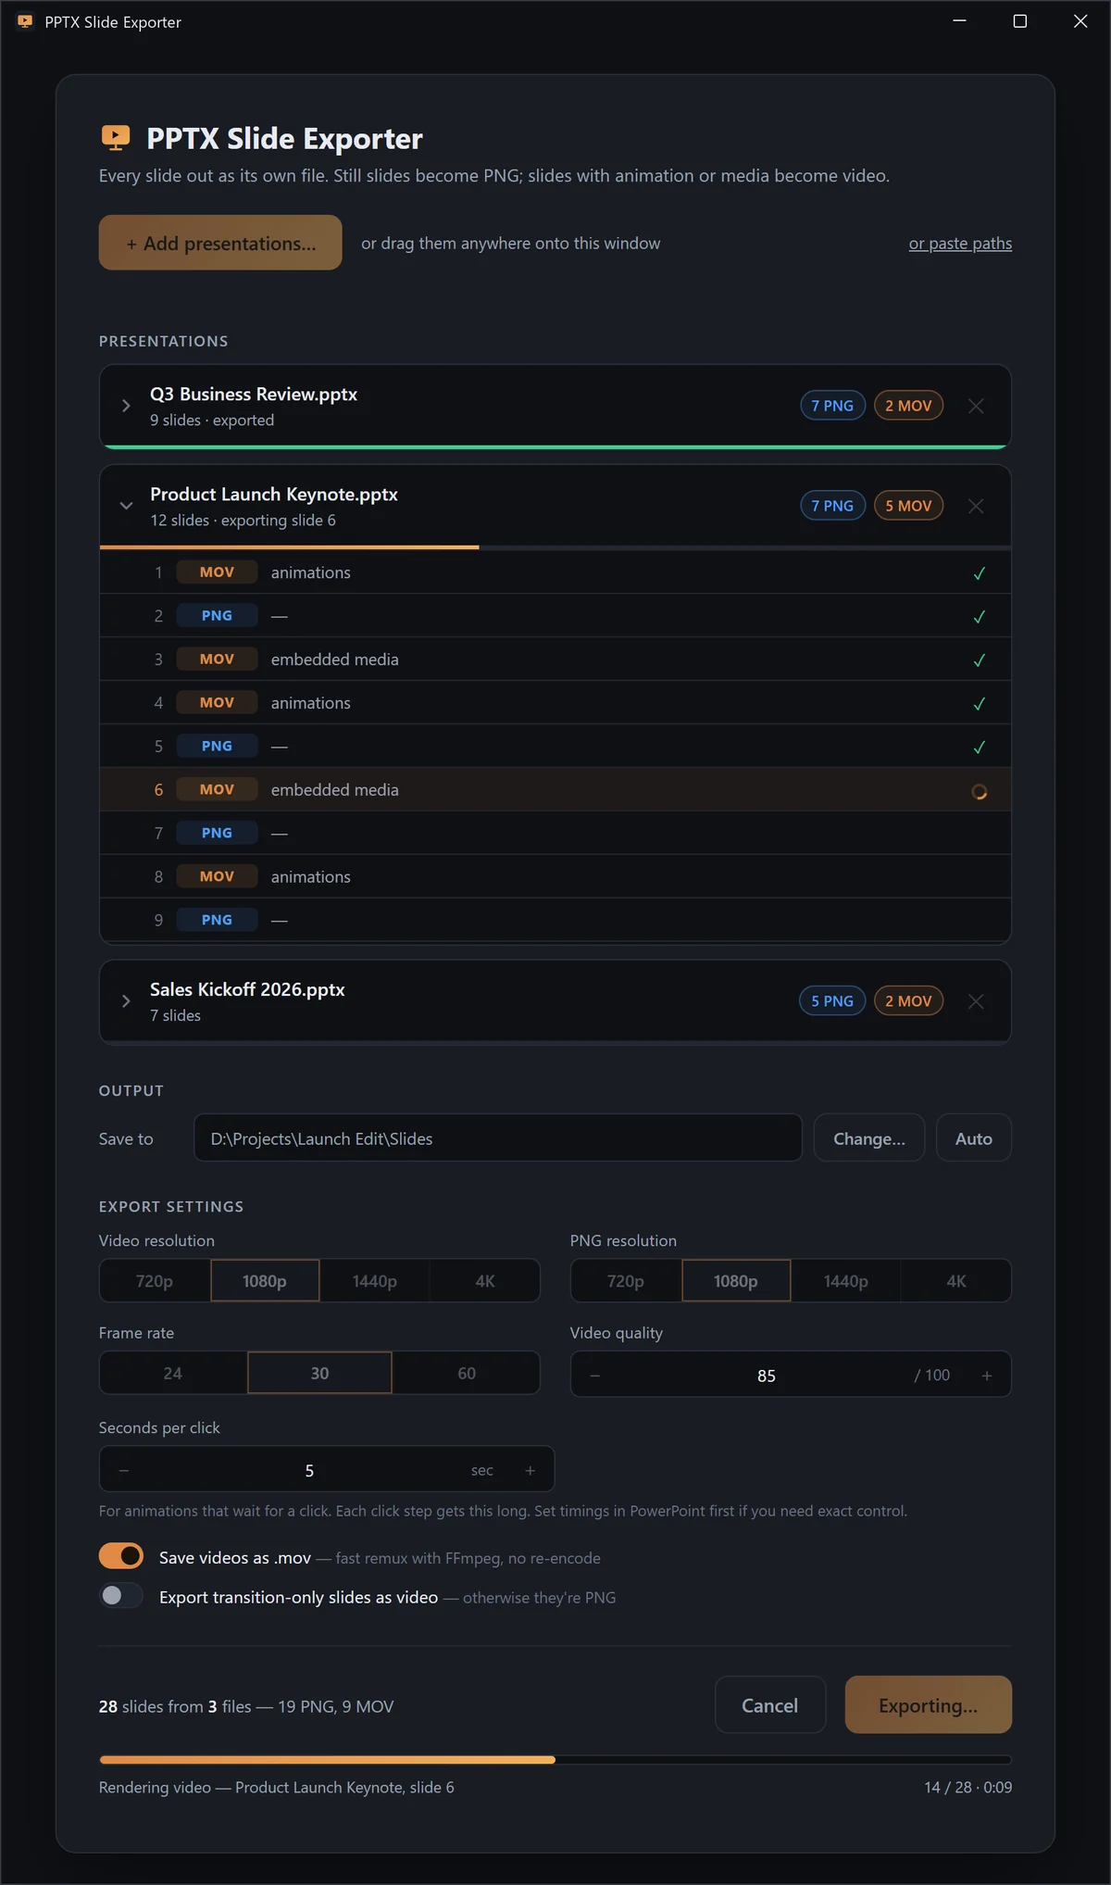The image size is (1111, 1885).
Task: Set frame rate to 24
Action: (173, 1374)
